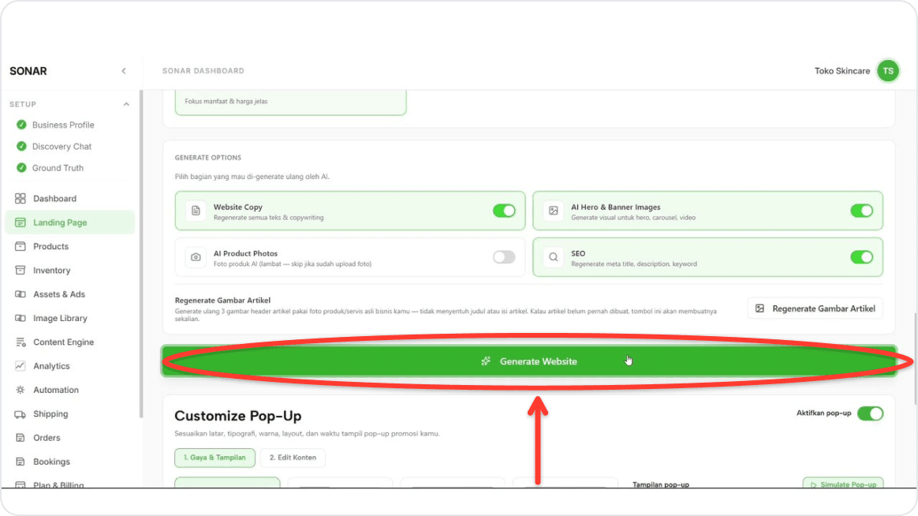918x516 pixels.
Task: Open the Bookings page label
Action: 51,462
